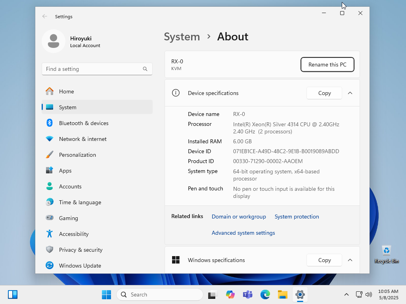Copy the Windows specifications

tap(324, 260)
